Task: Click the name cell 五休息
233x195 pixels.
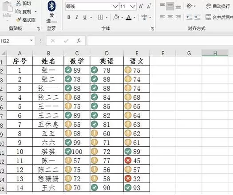Action: 48,125
